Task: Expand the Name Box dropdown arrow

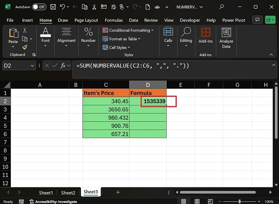Action: [x=33, y=66]
